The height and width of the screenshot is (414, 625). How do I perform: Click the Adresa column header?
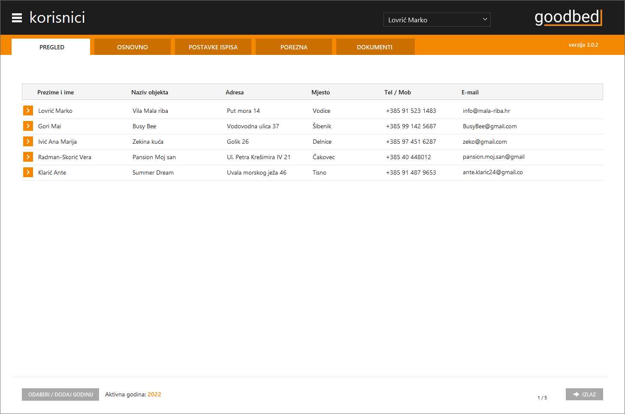point(235,92)
